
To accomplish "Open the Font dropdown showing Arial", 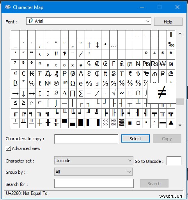I will click(x=89, y=21).
